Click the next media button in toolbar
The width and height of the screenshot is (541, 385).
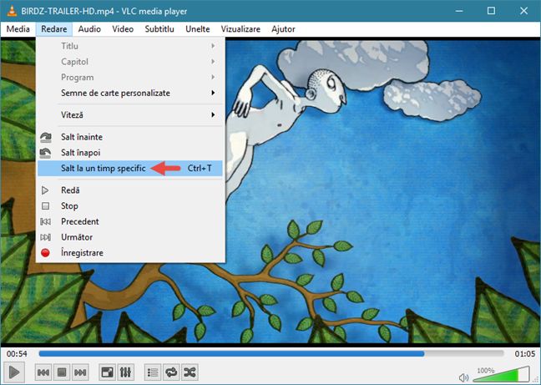pos(80,372)
